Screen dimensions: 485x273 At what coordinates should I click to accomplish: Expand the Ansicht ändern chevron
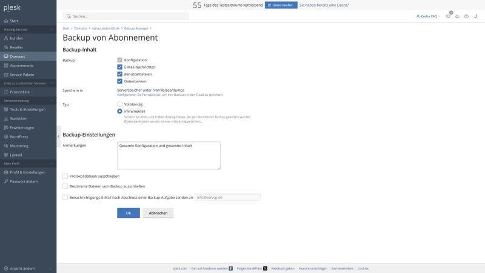point(50,269)
